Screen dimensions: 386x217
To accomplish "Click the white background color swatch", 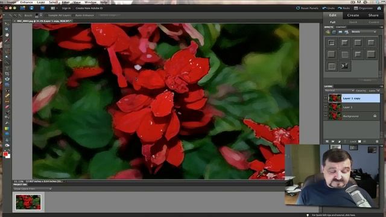I will tap(8, 157).
